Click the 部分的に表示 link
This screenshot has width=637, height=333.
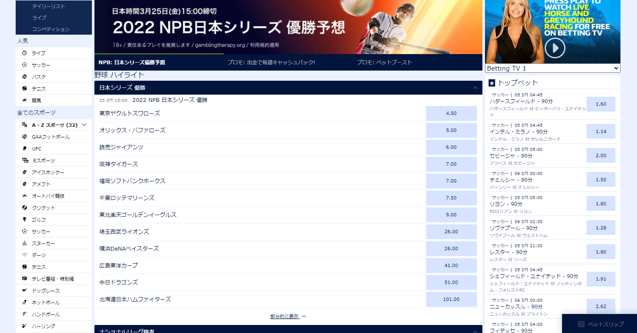[285, 317]
